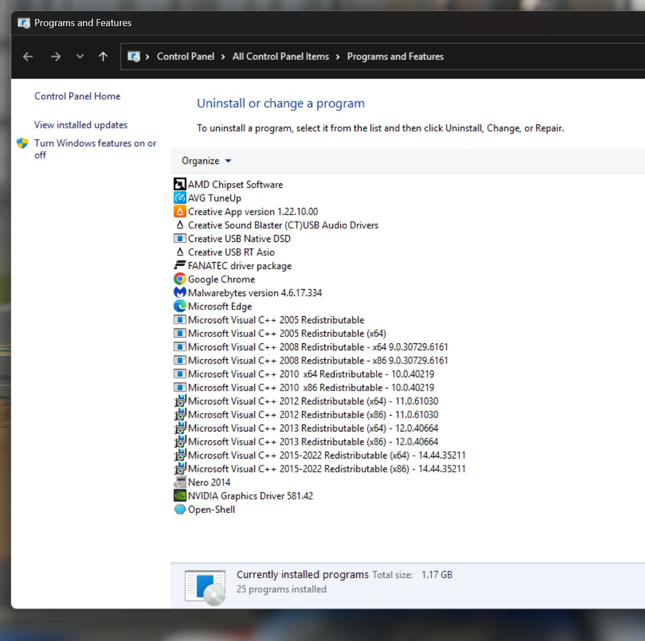Click the Uninstall or change a program heading
645x641 pixels.
pyautogui.click(x=281, y=103)
